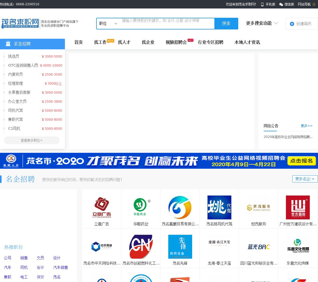Open the 立意广告 company logo
The height and width of the screenshot is (282, 318).
click(x=102, y=207)
